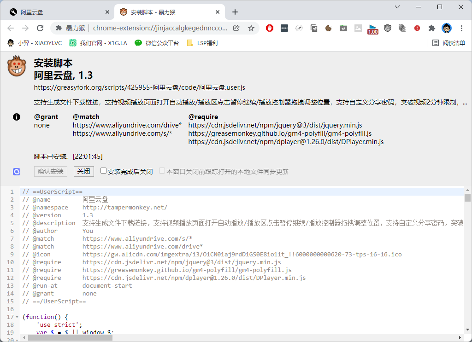Click the code scroll right arrow

click(460, 338)
